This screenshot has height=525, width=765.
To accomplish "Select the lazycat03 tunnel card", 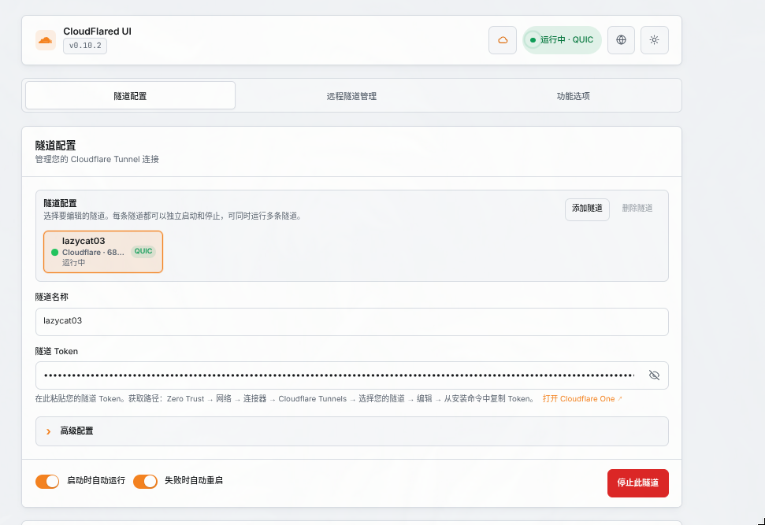I will click(103, 252).
